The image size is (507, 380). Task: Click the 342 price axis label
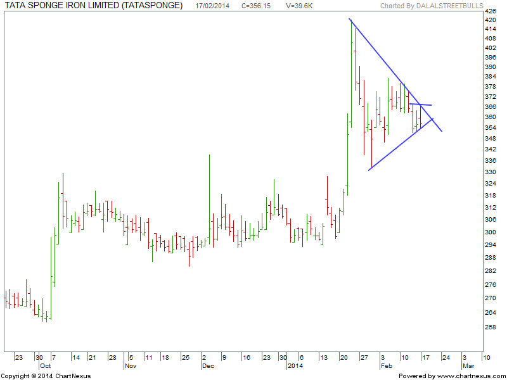[x=491, y=149]
